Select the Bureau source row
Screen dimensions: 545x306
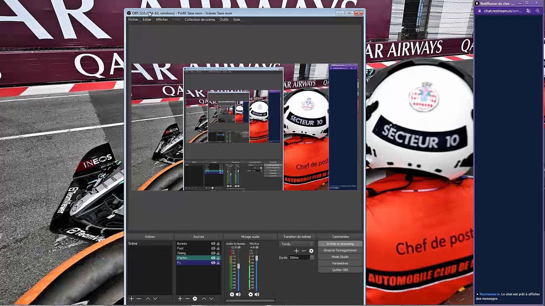tap(198, 244)
